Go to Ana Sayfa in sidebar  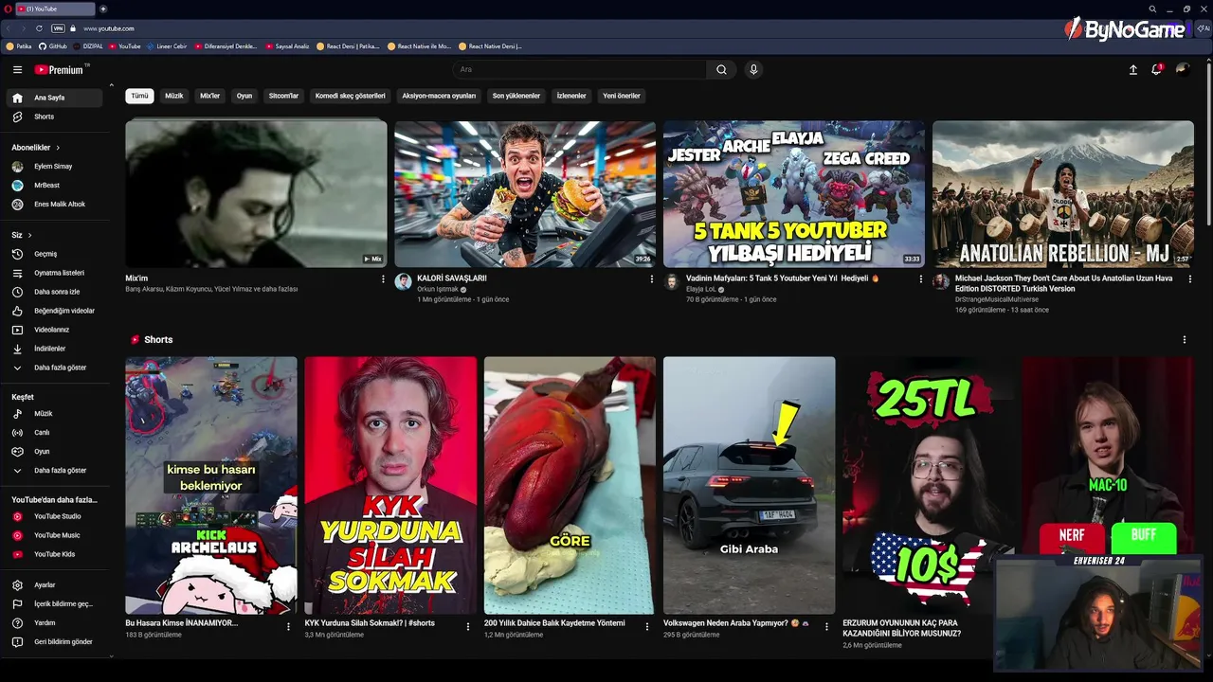(x=54, y=98)
